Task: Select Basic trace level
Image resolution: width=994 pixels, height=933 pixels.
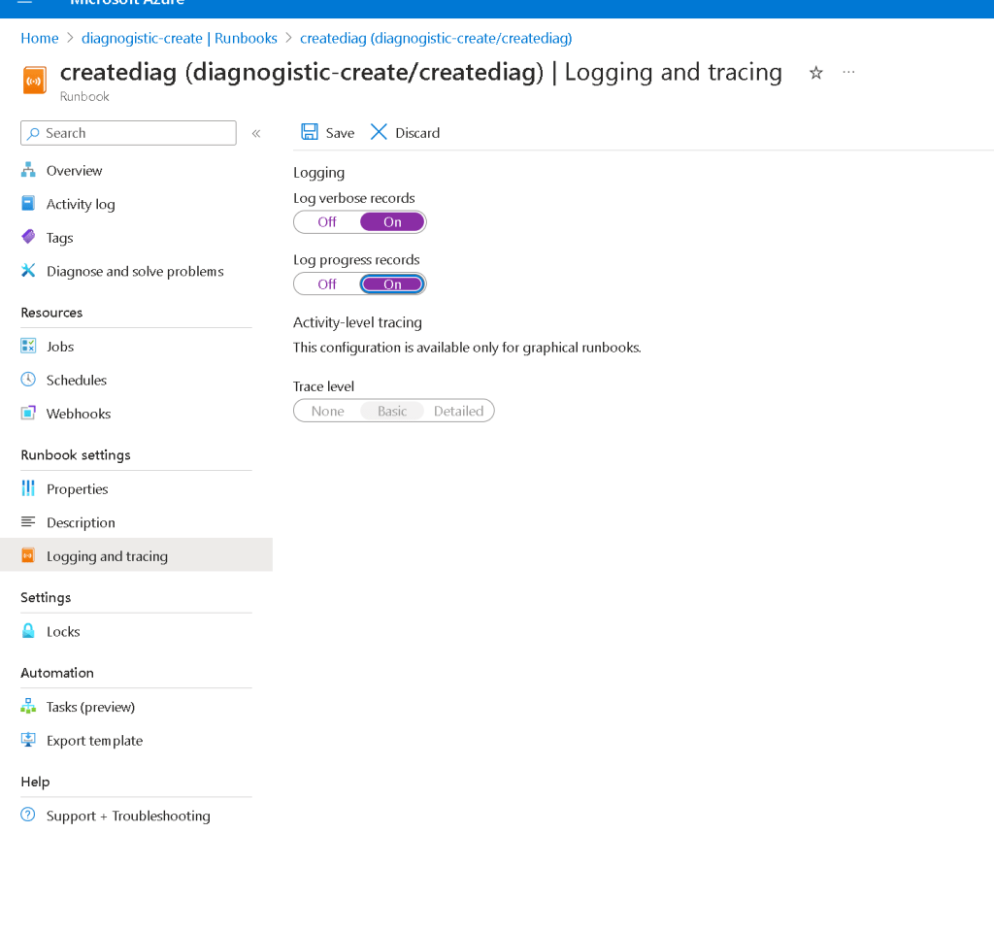Action: (392, 412)
